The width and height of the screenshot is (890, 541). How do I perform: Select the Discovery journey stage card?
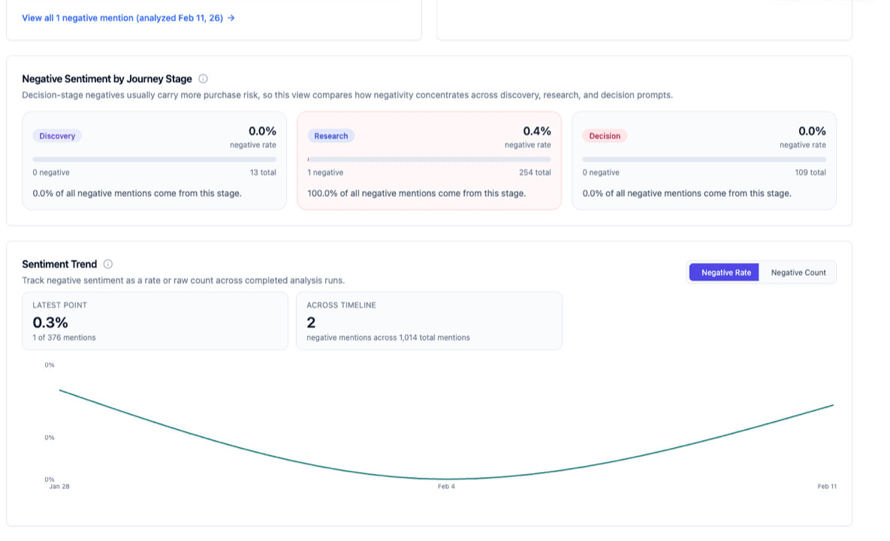coord(154,161)
